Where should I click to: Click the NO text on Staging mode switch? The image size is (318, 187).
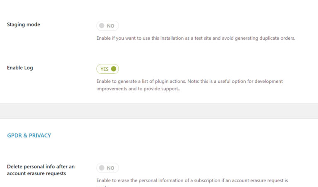point(111,26)
